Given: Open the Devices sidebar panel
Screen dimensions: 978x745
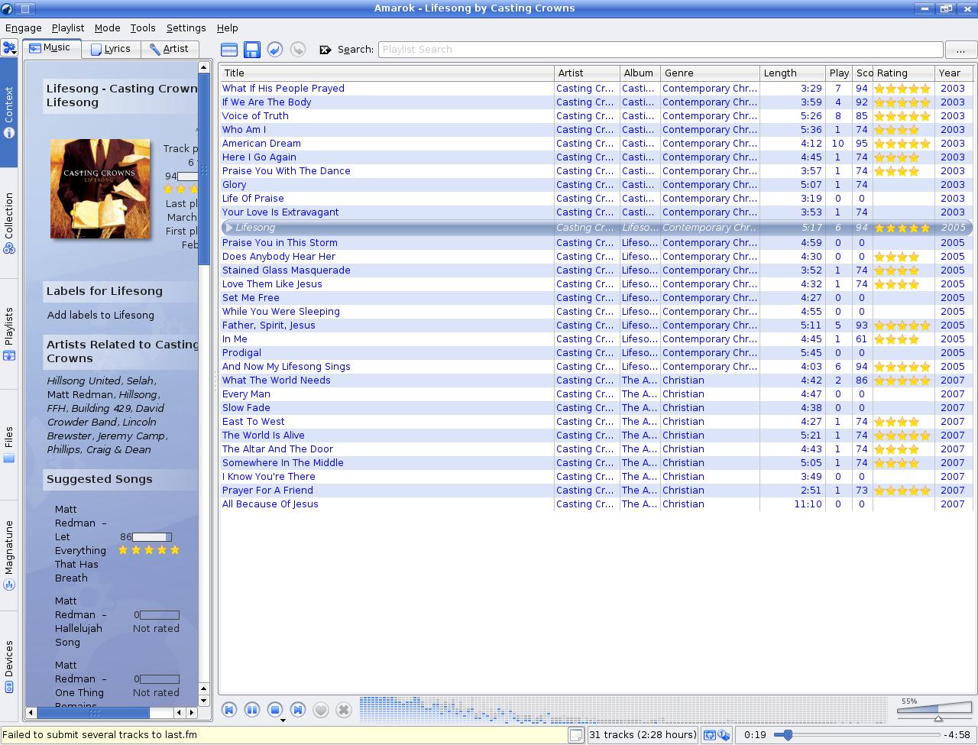Looking at the screenshot, I should coord(9,666).
